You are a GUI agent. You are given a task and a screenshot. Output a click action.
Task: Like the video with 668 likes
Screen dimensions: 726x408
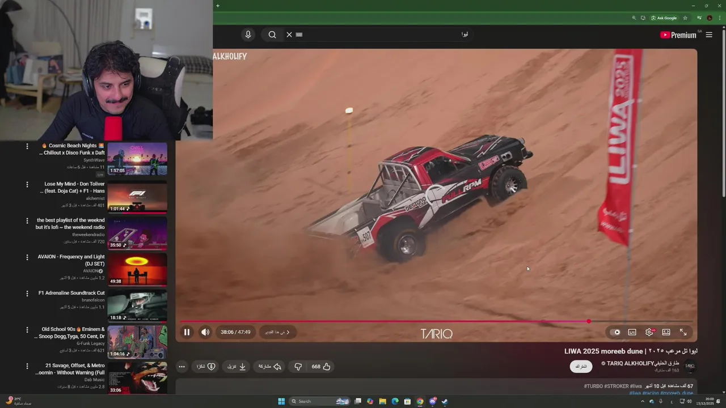(x=321, y=367)
